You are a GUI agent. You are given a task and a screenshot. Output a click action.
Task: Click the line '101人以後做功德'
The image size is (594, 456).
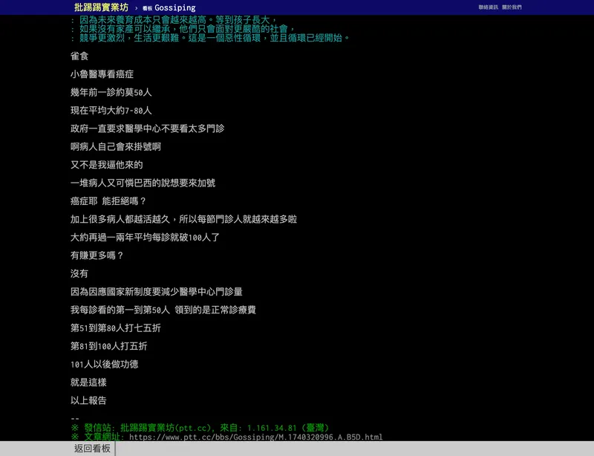click(x=104, y=364)
